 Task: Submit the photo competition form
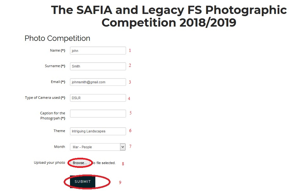tap(83, 182)
